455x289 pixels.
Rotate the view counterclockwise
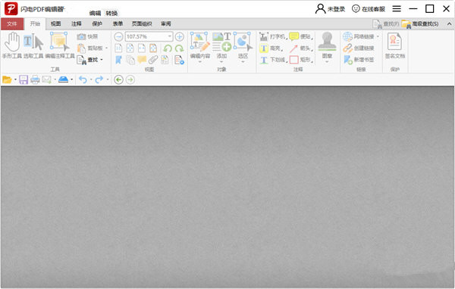168,48
